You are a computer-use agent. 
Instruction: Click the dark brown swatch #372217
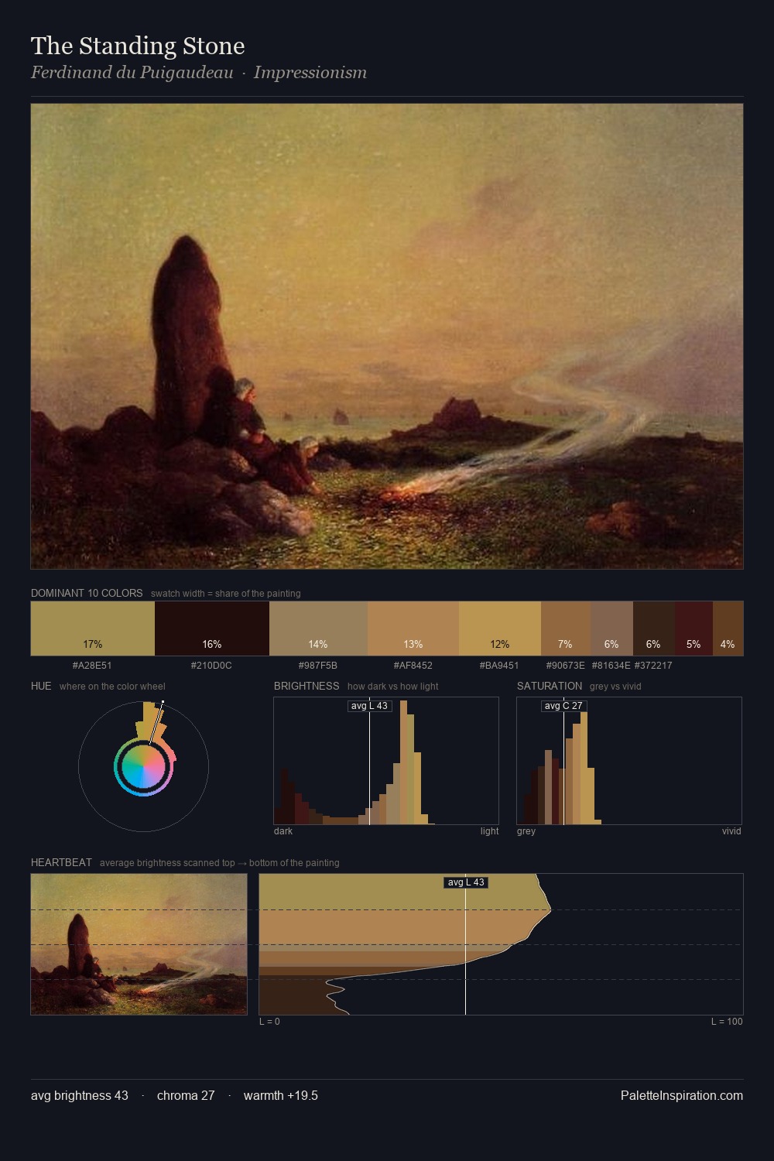coord(654,628)
